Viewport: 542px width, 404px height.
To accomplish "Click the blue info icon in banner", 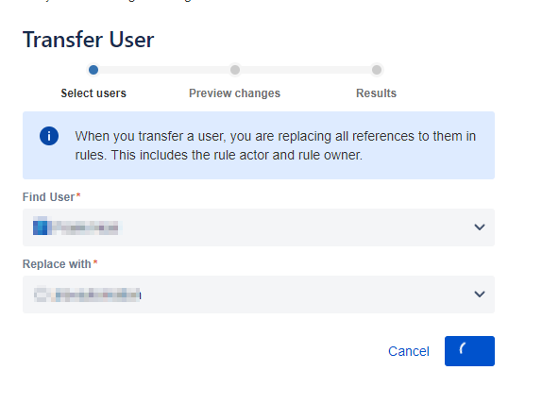I will [x=49, y=136].
